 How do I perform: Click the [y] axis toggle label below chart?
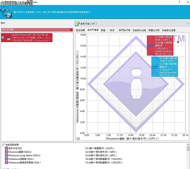click(x=78, y=139)
